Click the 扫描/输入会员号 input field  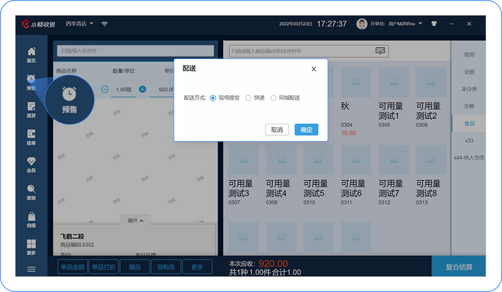point(135,51)
